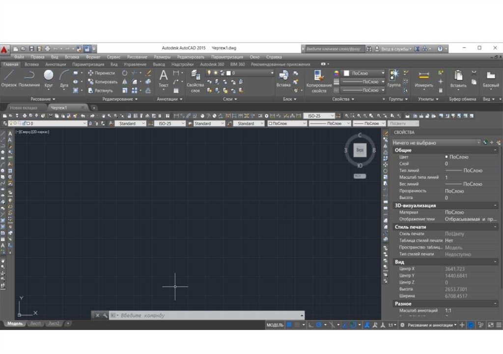Open Свойства слоя layer properties

(195, 81)
